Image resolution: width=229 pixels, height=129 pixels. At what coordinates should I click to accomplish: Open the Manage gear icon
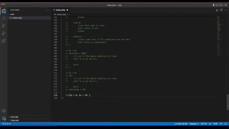[4, 118]
